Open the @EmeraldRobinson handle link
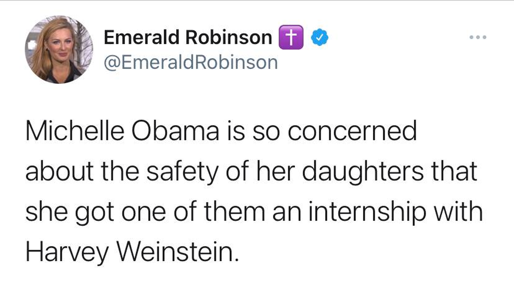514x289 pixels. pos(191,63)
